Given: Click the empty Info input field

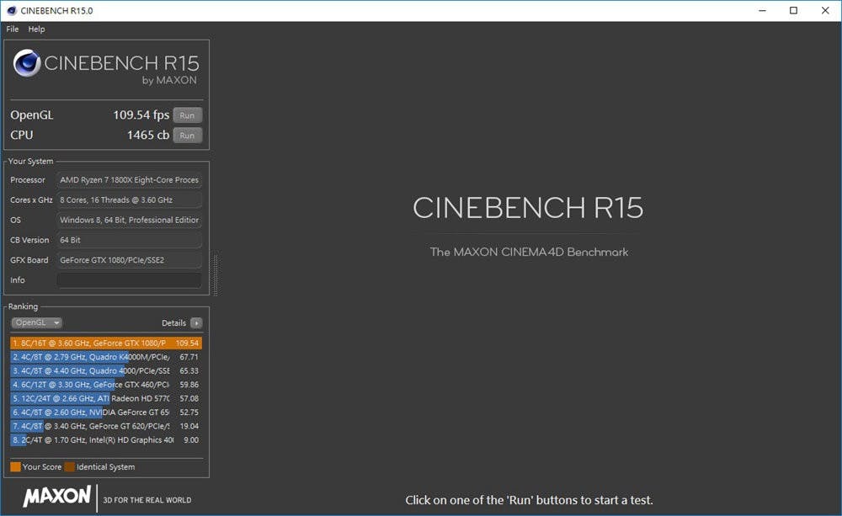Looking at the screenshot, I should [x=129, y=280].
